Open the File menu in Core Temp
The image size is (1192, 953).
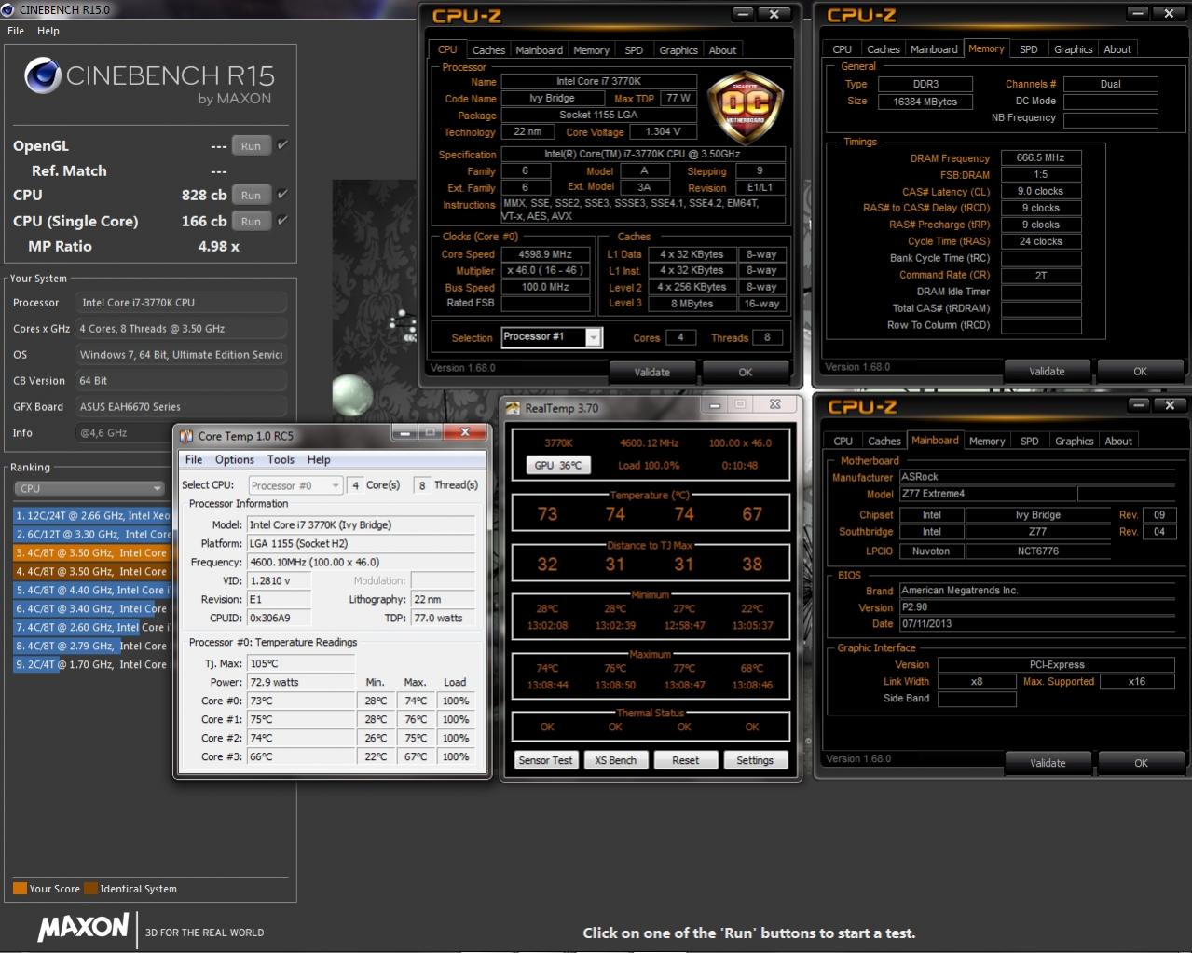click(x=194, y=459)
